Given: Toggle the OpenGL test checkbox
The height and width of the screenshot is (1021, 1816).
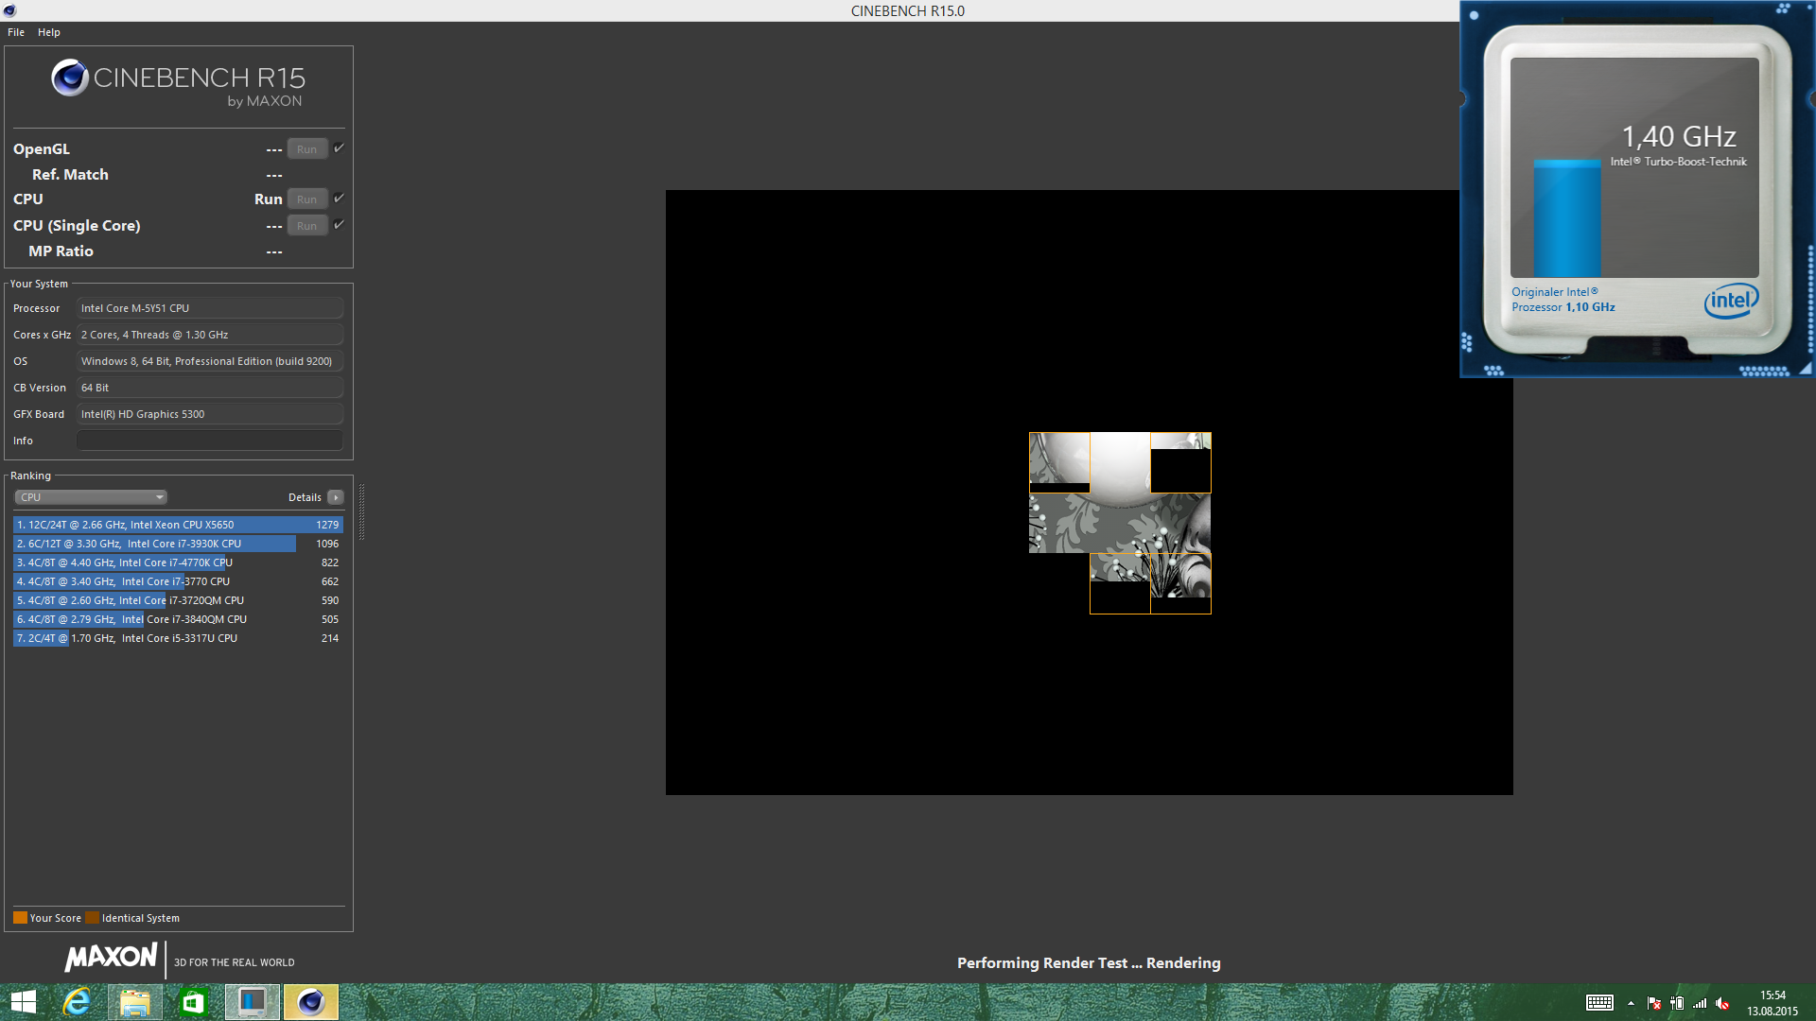Looking at the screenshot, I should (x=339, y=148).
